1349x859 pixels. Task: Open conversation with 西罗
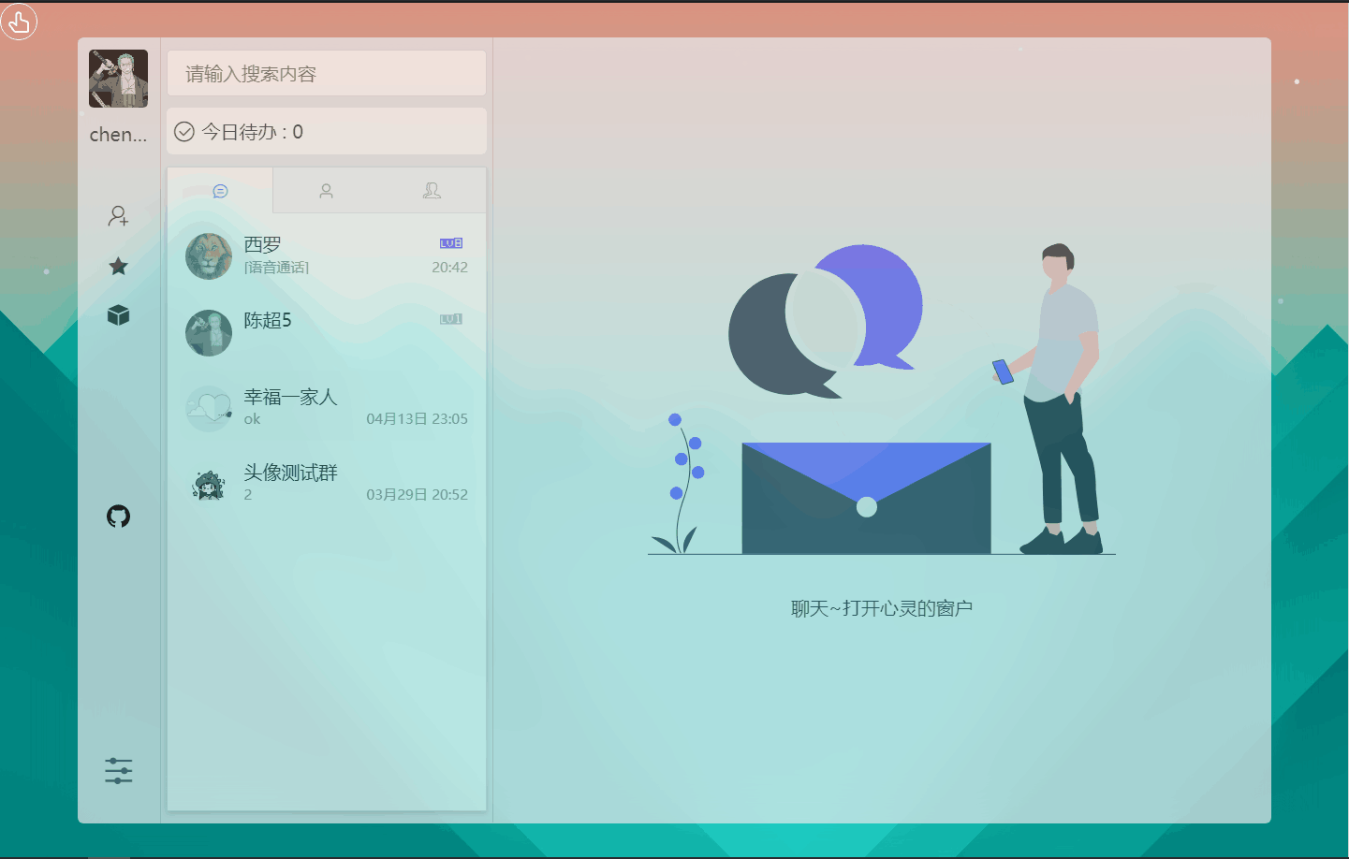point(327,256)
